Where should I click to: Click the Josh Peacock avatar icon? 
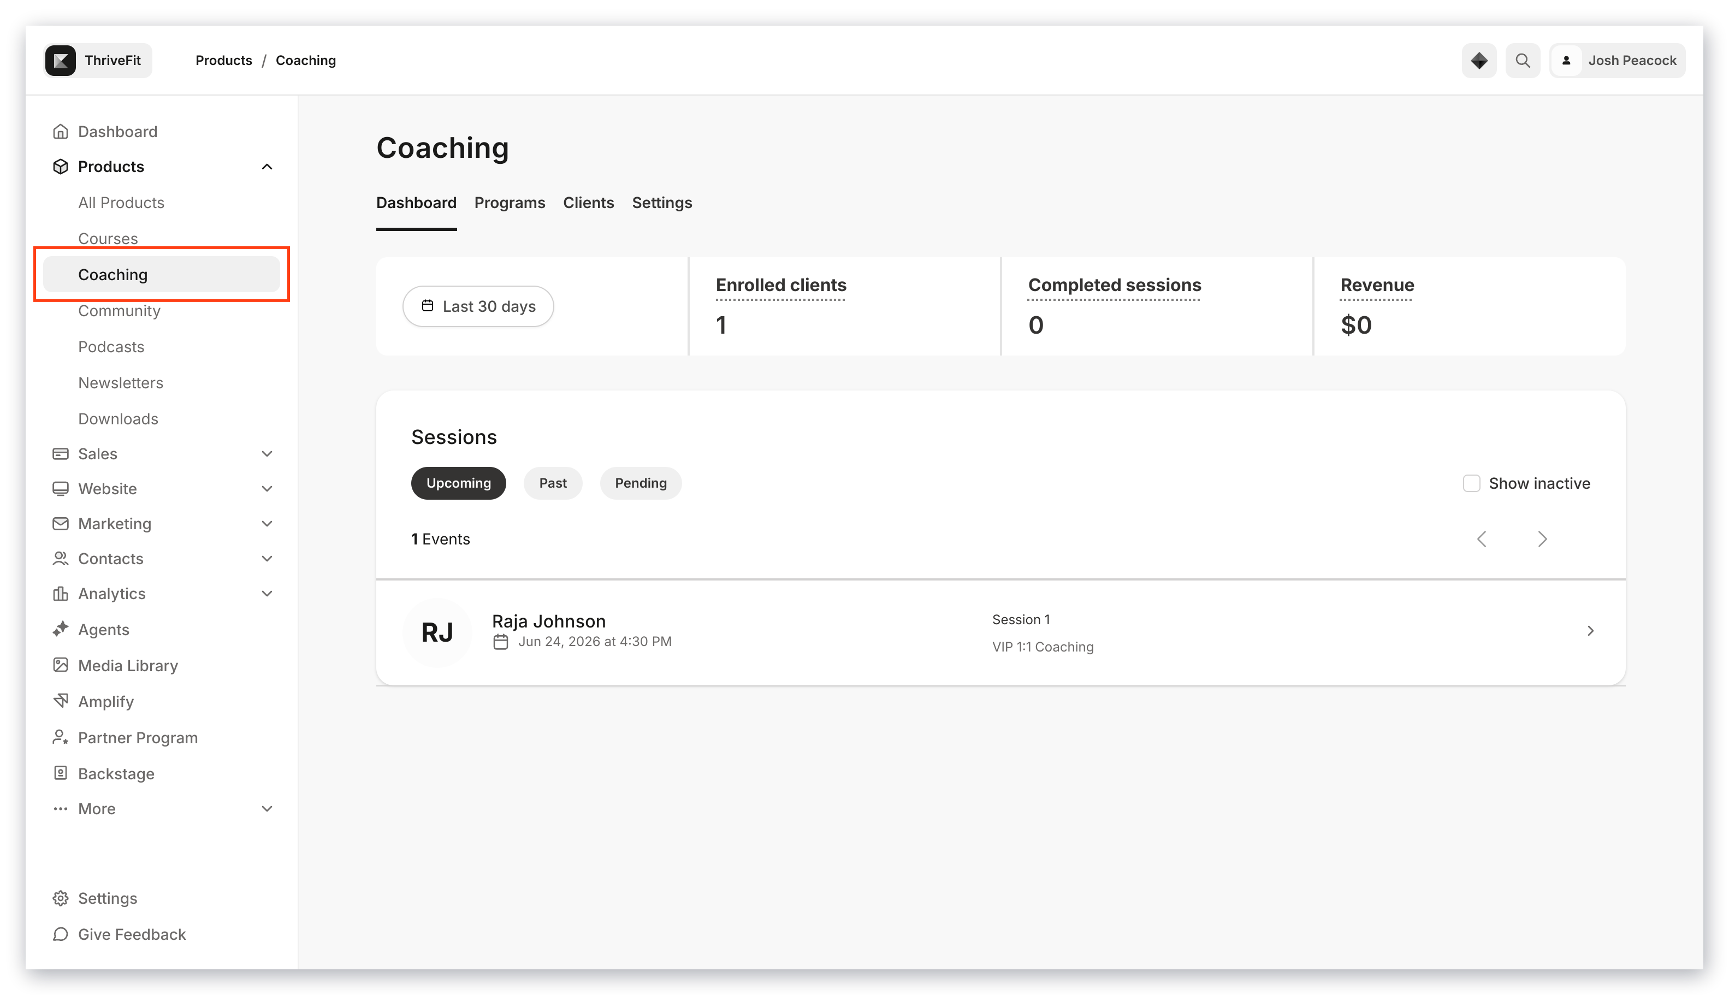coord(1566,60)
